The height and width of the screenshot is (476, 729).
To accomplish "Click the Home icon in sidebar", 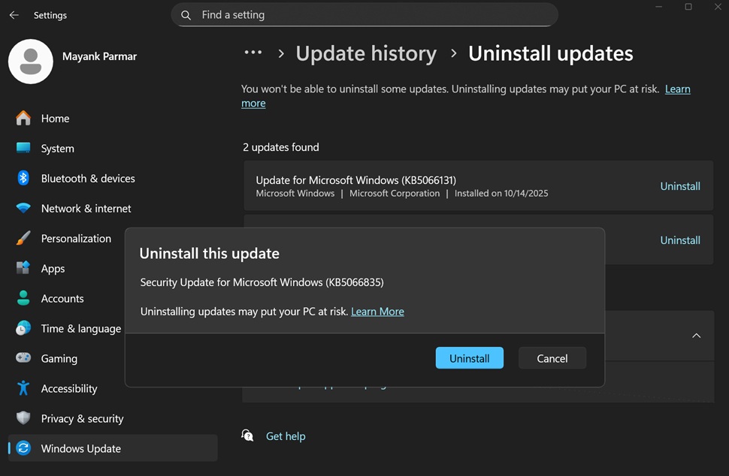I will 23,119.
